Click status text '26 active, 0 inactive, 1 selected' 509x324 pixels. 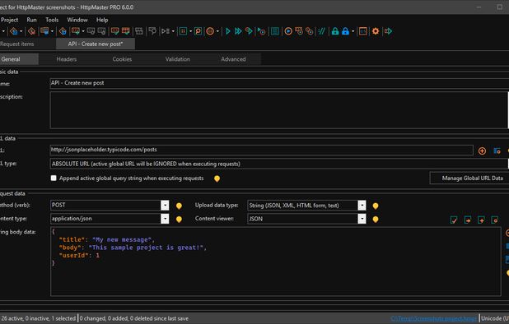pyautogui.click(x=39, y=318)
